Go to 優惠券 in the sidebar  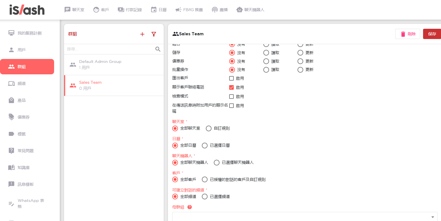[x=24, y=117]
